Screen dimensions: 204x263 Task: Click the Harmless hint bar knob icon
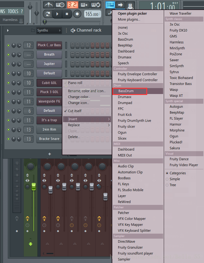21,21
